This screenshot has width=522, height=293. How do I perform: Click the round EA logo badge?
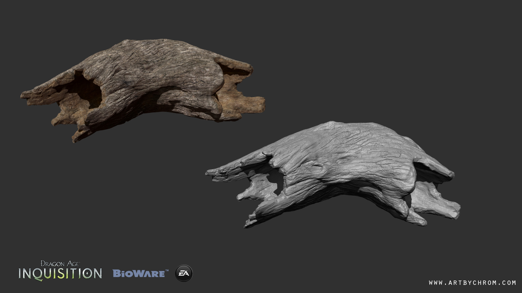click(x=184, y=273)
